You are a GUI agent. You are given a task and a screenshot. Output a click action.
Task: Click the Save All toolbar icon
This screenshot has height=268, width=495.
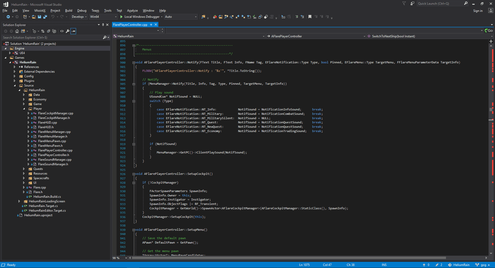click(45, 17)
